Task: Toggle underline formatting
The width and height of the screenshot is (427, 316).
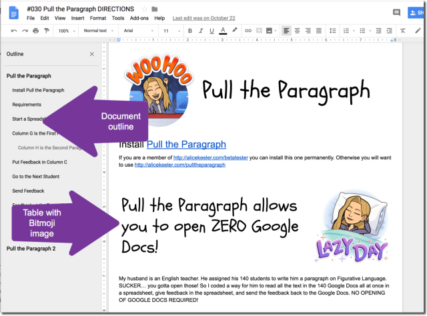Action: pyautogui.click(x=212, y=31)
